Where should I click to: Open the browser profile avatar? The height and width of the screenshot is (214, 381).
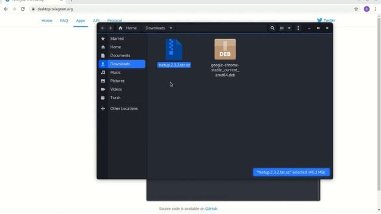click(x=367, y=9)
